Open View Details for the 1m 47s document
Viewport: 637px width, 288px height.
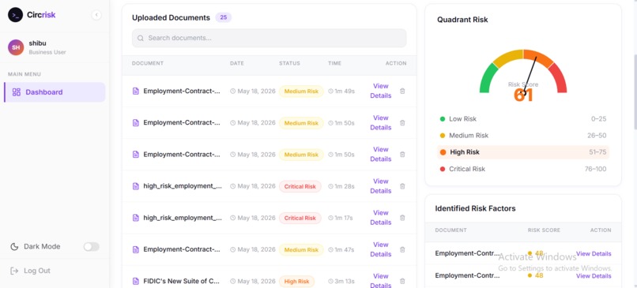[x=381, y=249]
